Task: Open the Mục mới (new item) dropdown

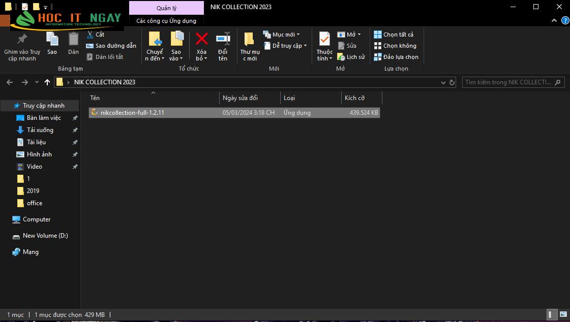Action: pos(281,35)
